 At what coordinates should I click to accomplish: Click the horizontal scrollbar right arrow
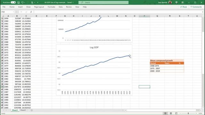[x=201, y=110]
